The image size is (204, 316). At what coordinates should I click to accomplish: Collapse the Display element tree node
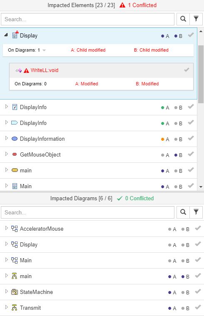[x=6, y=35]
